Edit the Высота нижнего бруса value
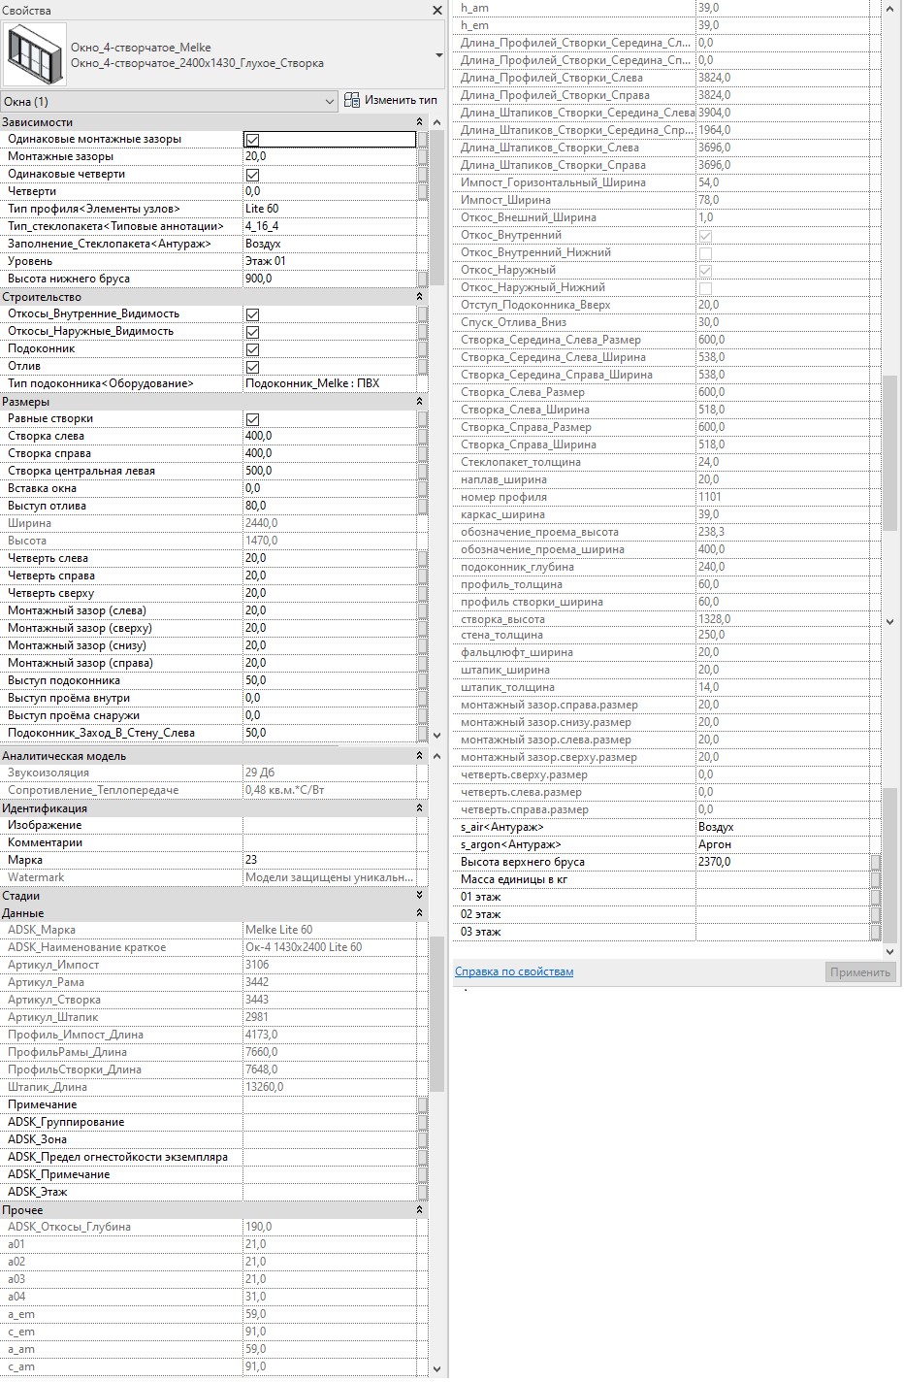 click(330, 279)
